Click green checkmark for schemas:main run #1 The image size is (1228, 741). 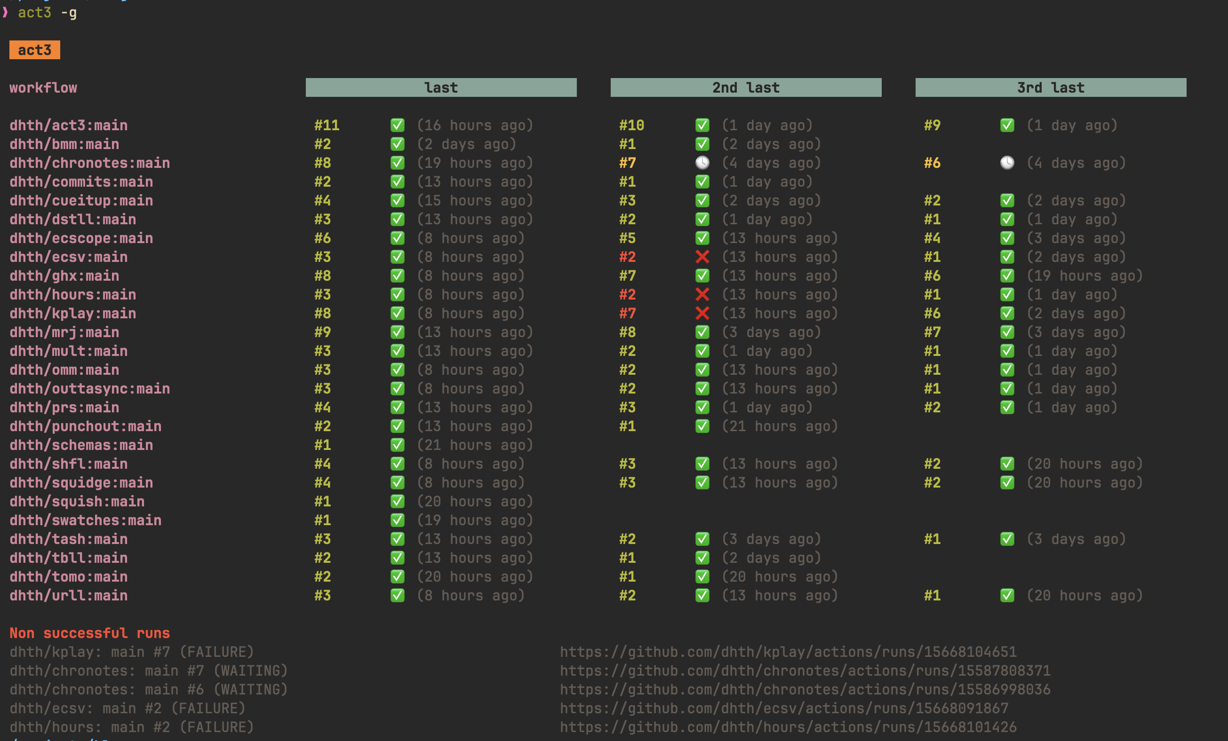(x=397, y=445)
